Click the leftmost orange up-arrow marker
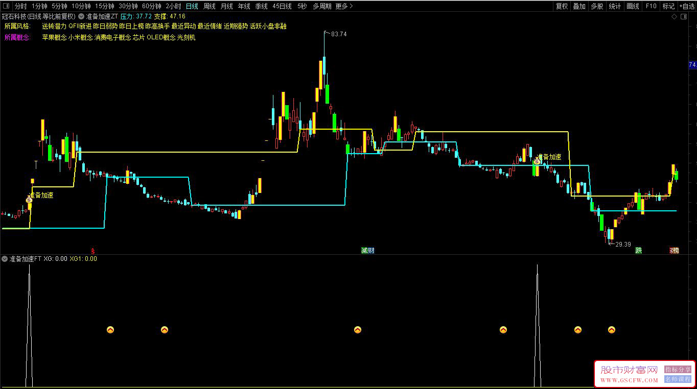Image resolution: width=697 pixels, height=389 pixels. click(110, 330)
